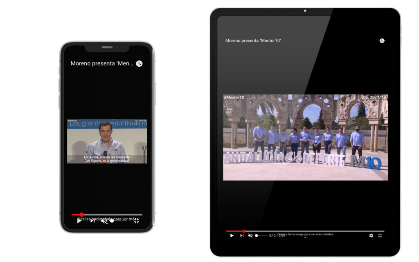Viewport: 419px width, 262px height.
Task: Click the tablet's volume slider handle
Action: pos(257,235)
